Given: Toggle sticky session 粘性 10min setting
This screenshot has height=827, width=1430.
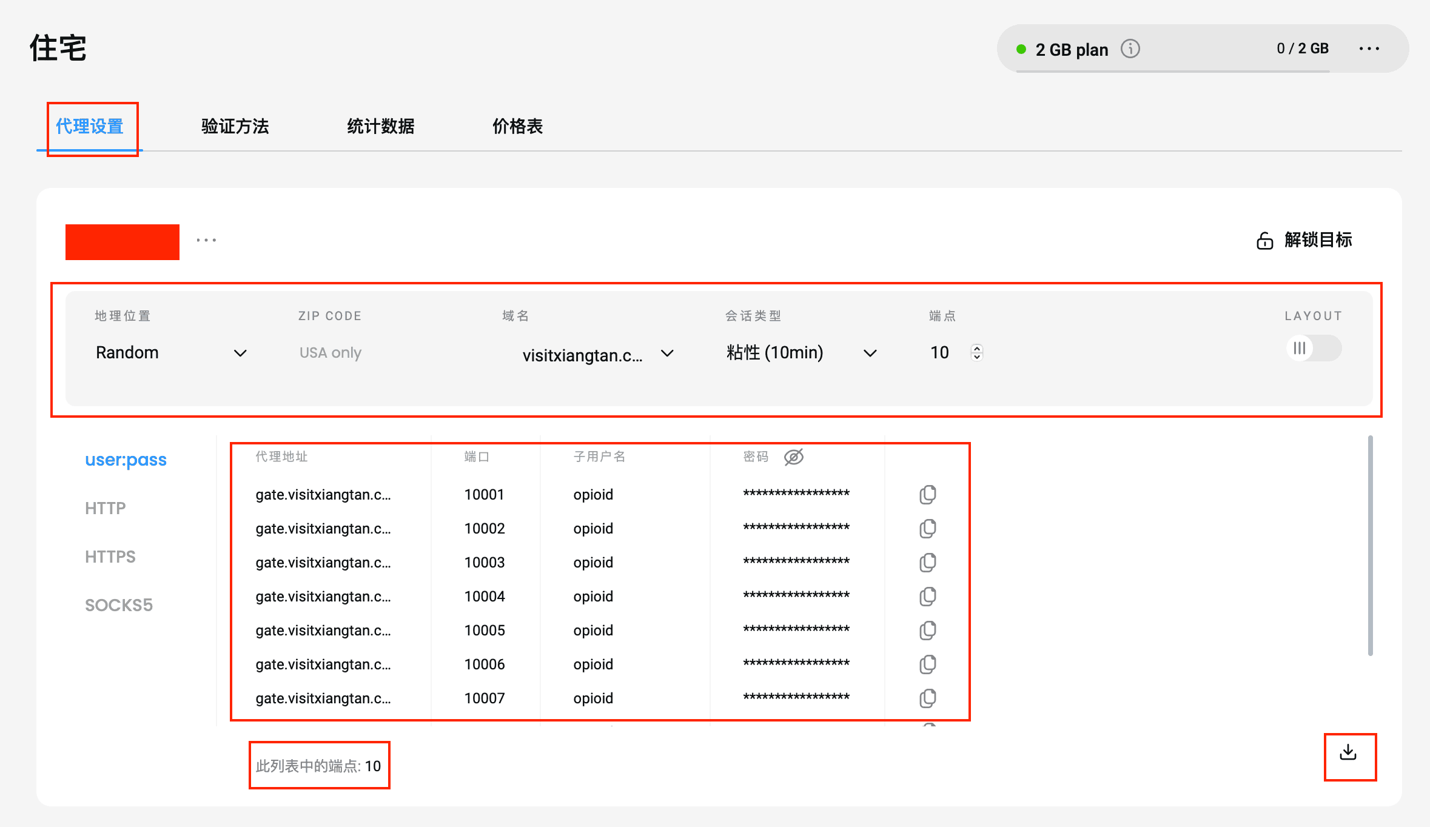Looking at the screenshot, I should (x=794, y=352).
